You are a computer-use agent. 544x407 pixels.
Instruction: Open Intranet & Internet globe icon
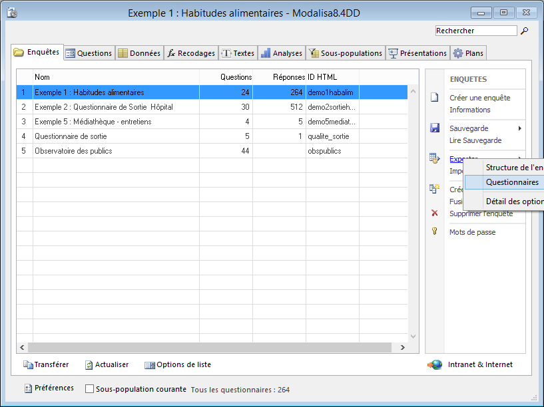434,364
